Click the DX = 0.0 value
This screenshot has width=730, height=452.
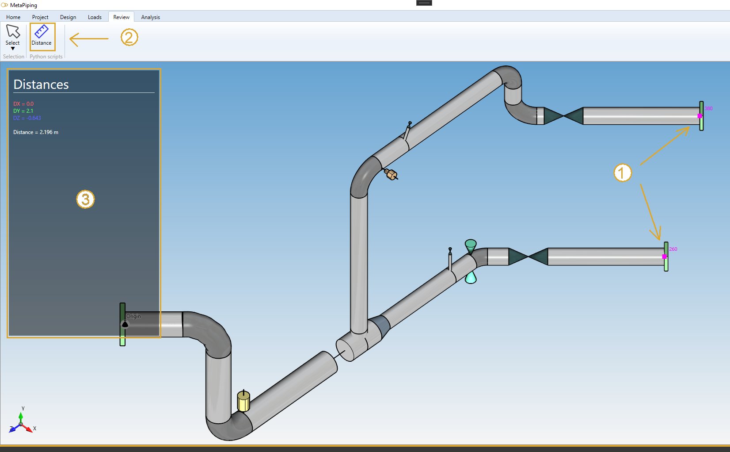click(23, 104)
